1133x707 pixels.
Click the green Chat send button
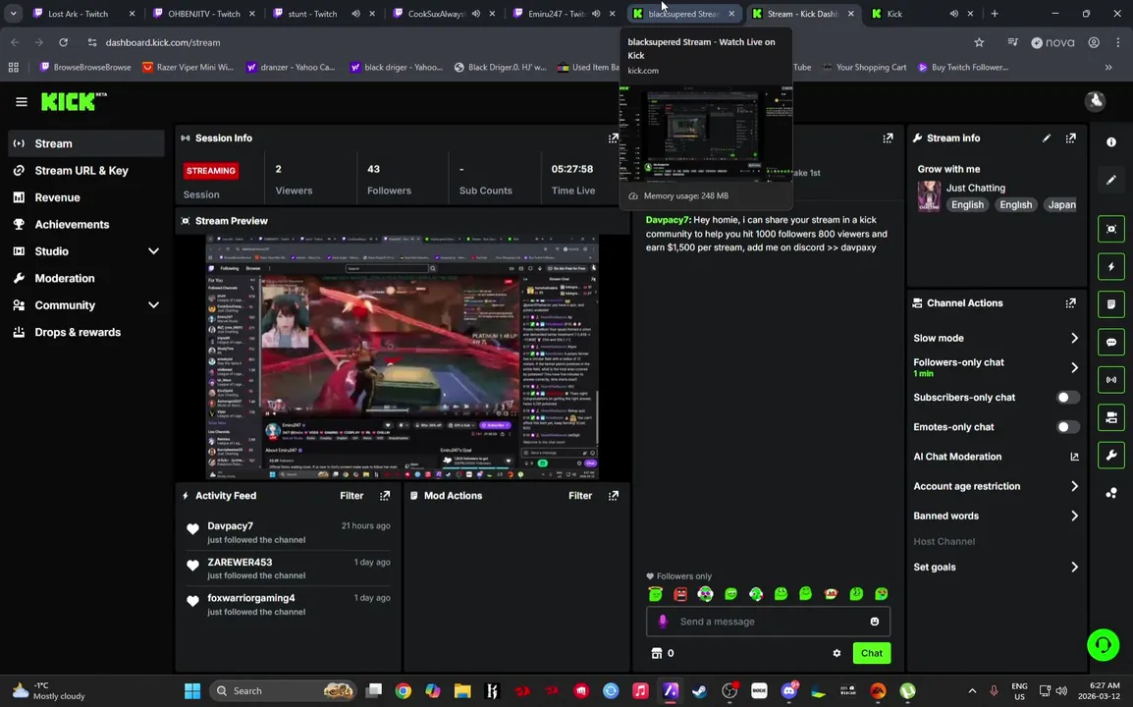pos(872,654)
